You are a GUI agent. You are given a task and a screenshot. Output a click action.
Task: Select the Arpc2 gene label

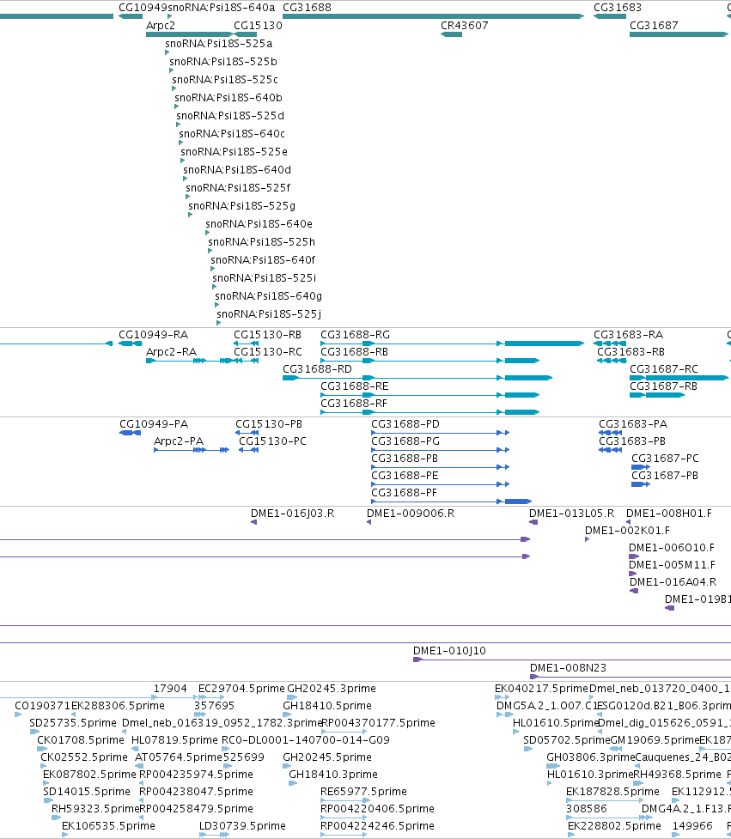161,25
